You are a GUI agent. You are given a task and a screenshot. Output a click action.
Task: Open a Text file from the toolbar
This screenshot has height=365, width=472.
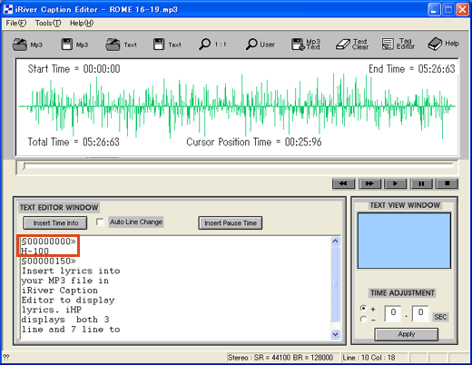coord(121,44)
